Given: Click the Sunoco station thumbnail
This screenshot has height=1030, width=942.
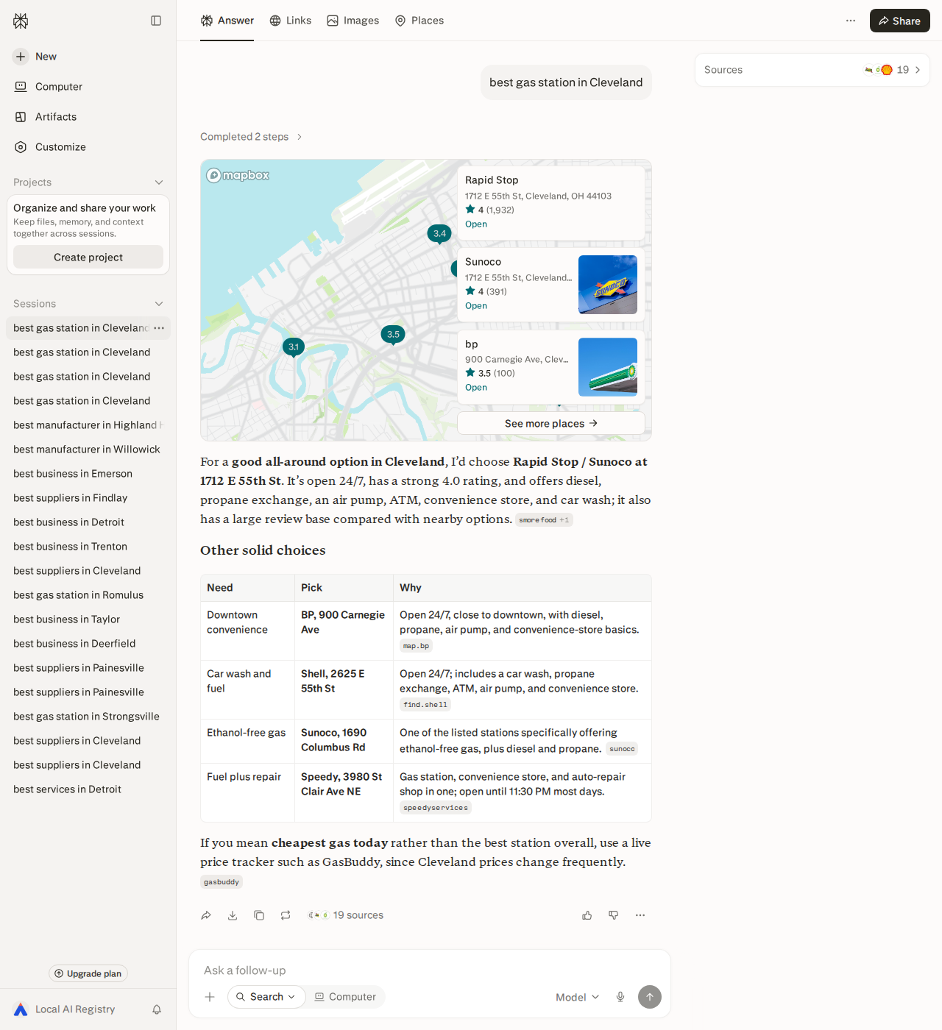Looking at the screenshot, I should (x=608, y=285).
